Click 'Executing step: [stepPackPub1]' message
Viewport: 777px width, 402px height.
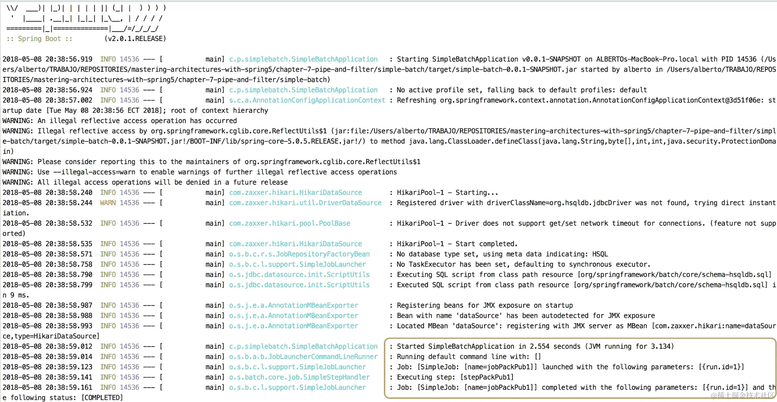click(x=455, y=377)
